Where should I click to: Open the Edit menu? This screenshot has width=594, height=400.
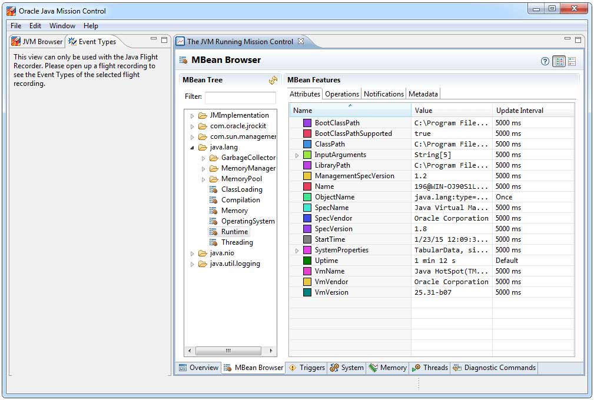tap(35, 26)
